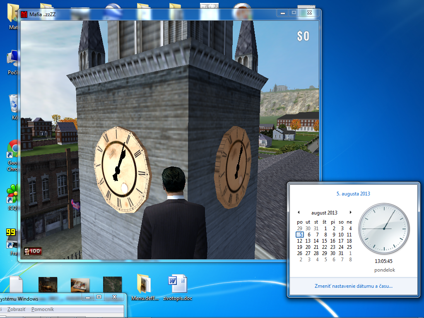This screenshot has height=318, width=424.
Task: Open the Zobraziť menu in bottom window
Action: pos(16,309)
